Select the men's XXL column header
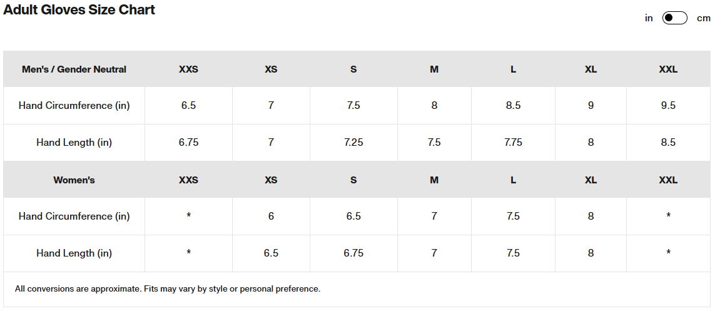The height and width of the screenshot is (311, 715). pyautogui.click(x=668, y=69)
